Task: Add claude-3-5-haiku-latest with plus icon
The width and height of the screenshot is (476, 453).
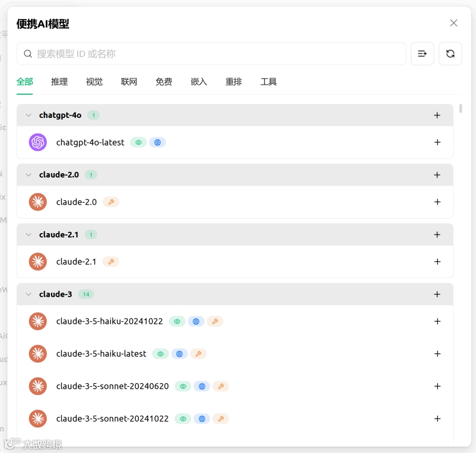Action: [x=437, y=354]
